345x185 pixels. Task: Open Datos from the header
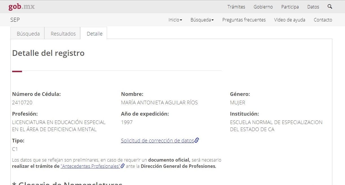click(313, 7)
